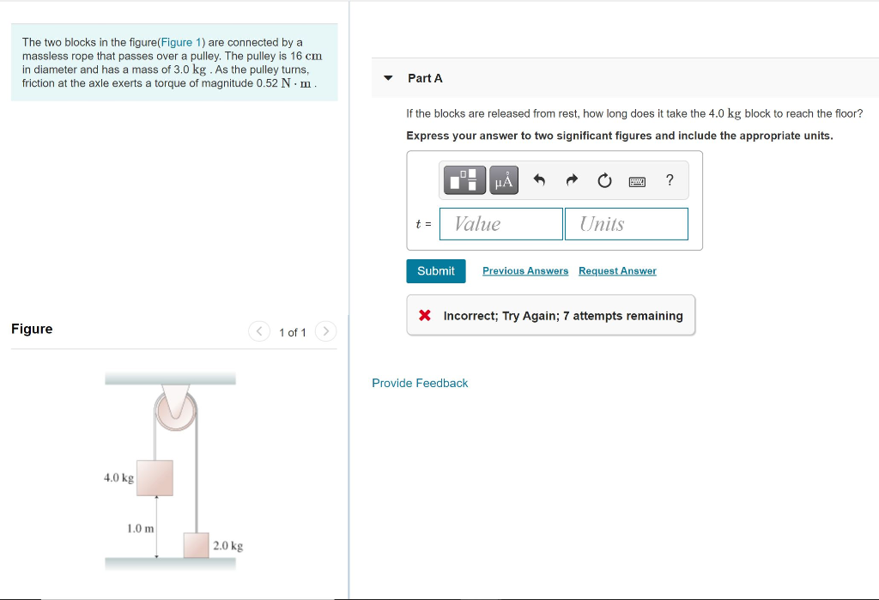Click the redo arrow in answer toolbar
The width and height of the screenshot is (879, 600).
[x=572, y=180]
